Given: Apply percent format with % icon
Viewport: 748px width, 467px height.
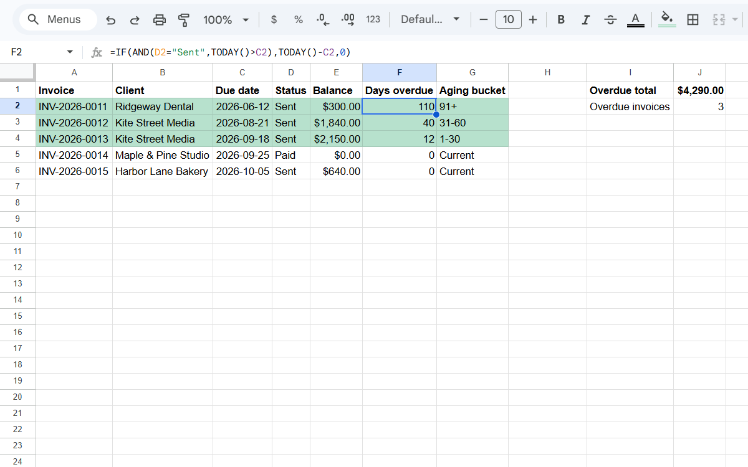Looking at the screenshot, I should 299,20.
